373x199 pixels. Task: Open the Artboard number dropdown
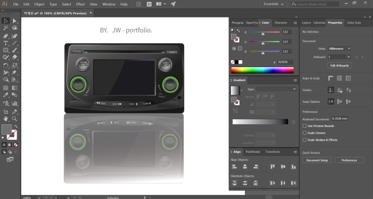click(x=339, y=57)
